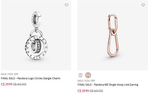Click the SALE label above the dangle charm title

[4, 74]
